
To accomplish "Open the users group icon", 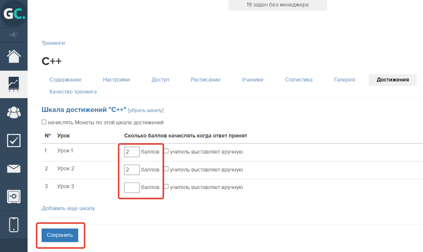I will [14, 112].
